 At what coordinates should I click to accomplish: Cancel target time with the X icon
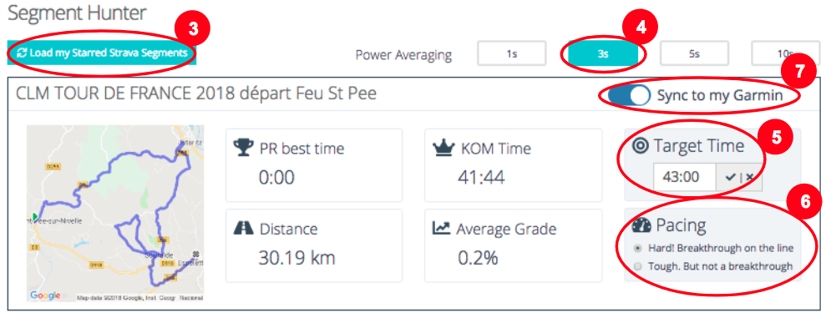pyautogui.click(x=749, y=178)
